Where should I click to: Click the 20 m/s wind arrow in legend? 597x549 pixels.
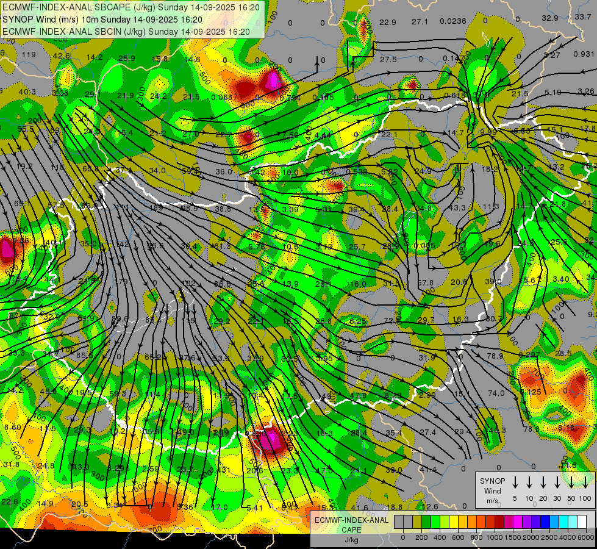543,483
